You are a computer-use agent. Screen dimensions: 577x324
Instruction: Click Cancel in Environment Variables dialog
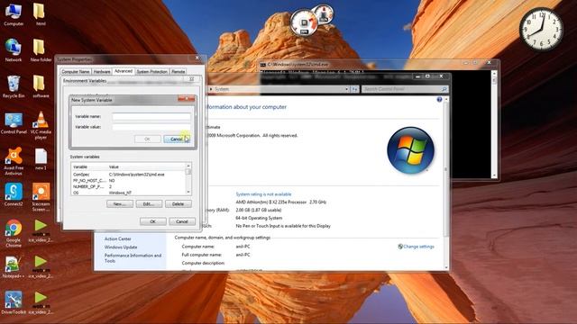coord(182,221)
